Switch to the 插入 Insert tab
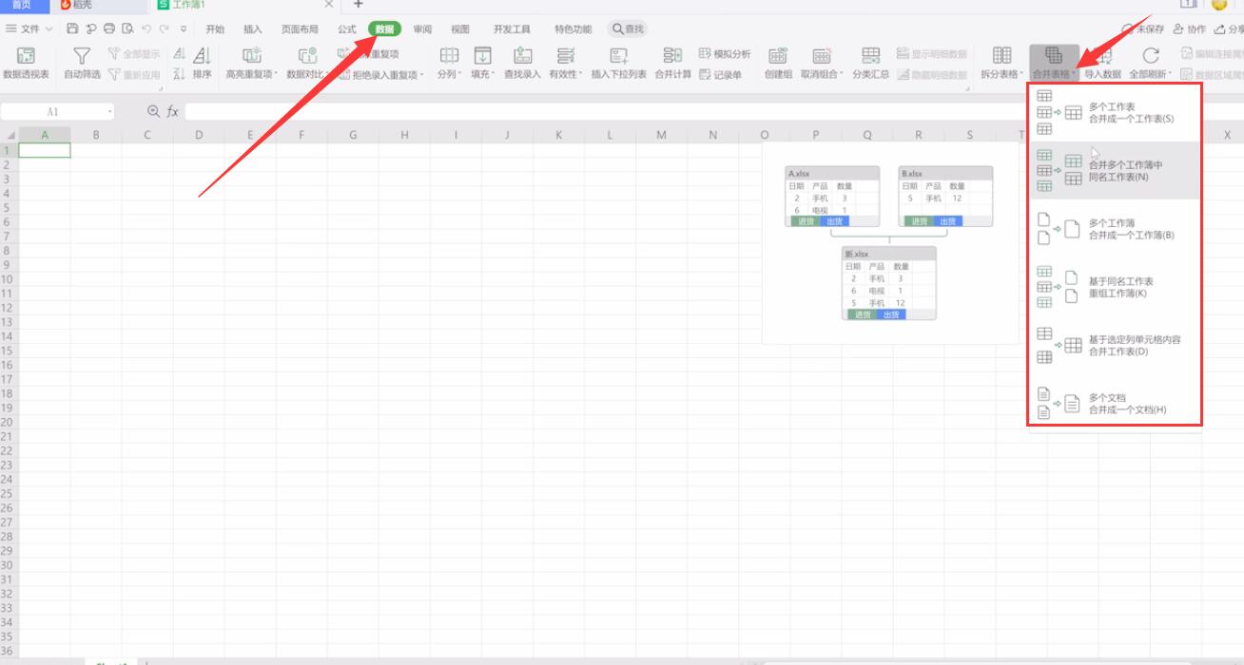 pyautogui.click(x=252, y=29)
